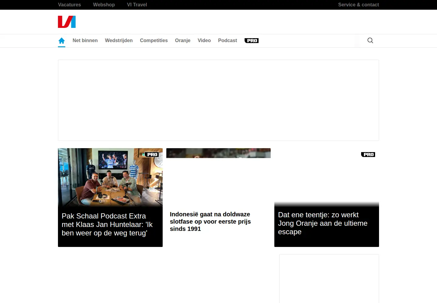Go to home via house icon
This screenshot has height=303, width=437.
[62, 41]
